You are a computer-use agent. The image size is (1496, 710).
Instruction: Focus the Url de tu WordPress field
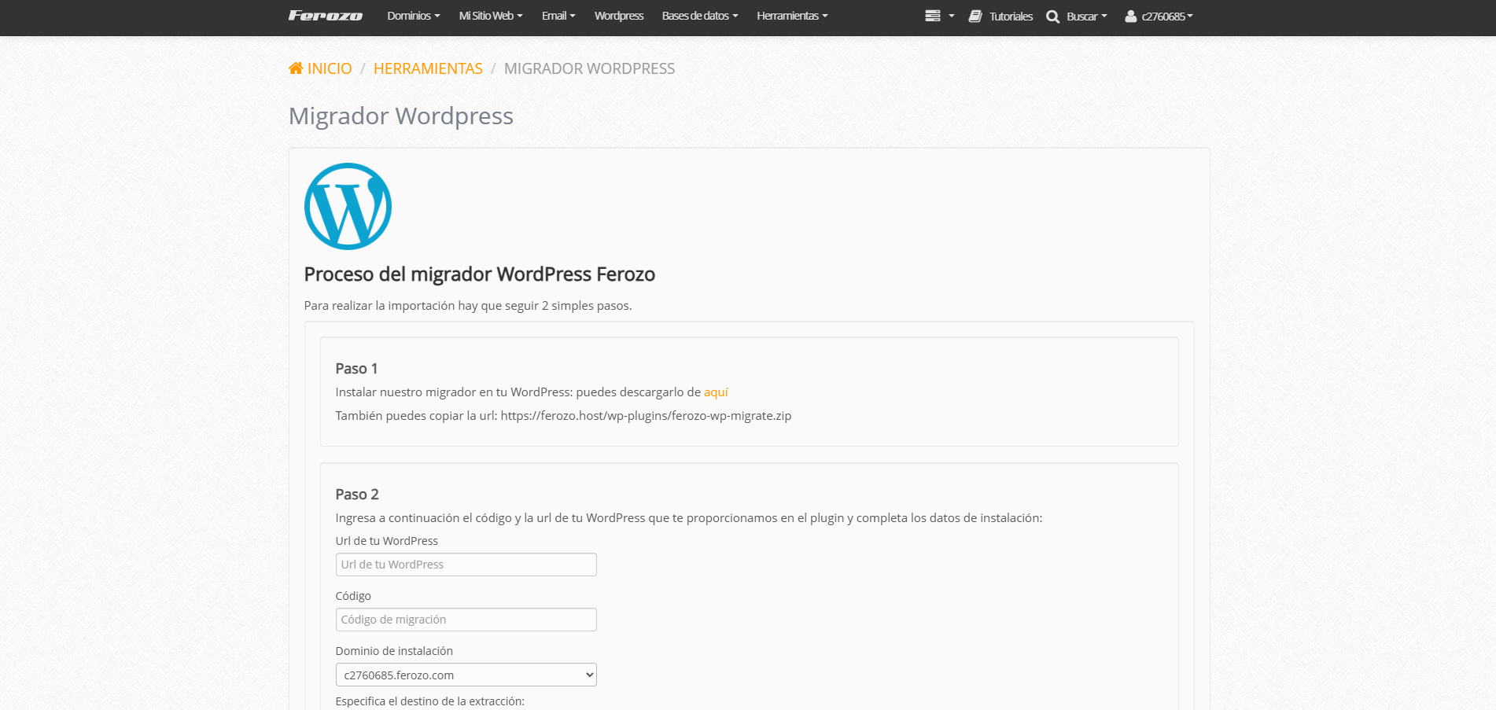pos(466,565)
